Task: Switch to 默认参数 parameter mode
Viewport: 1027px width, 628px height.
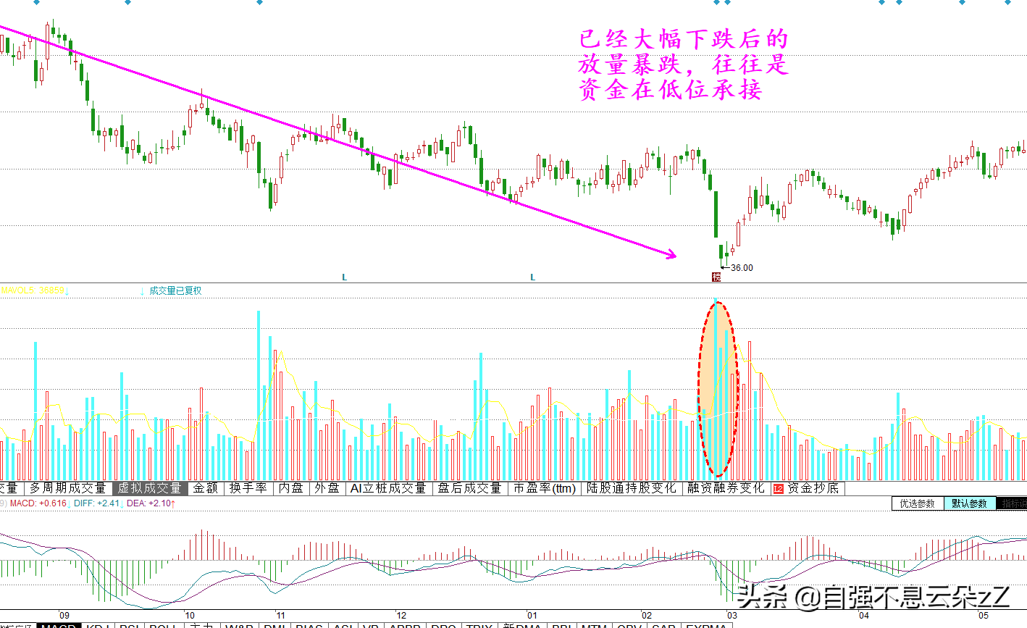Action: 969,503
